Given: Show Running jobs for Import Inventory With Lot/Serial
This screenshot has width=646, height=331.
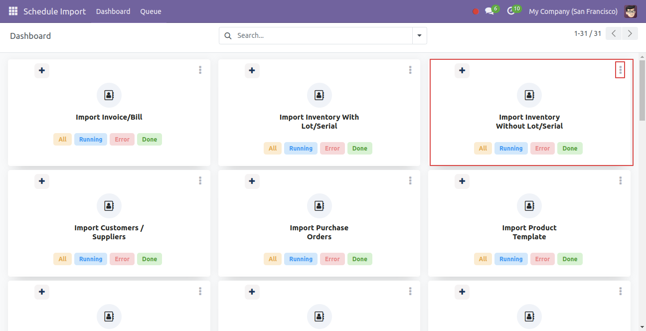Looking at the screenshot, I should pos(301,149).
